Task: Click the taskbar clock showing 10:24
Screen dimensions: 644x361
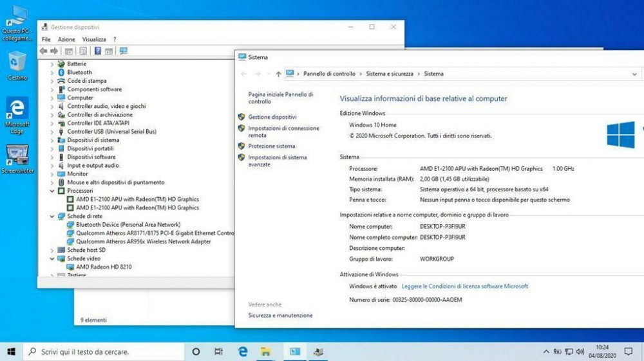Action: pyautogui.click(x=602, y=351)
